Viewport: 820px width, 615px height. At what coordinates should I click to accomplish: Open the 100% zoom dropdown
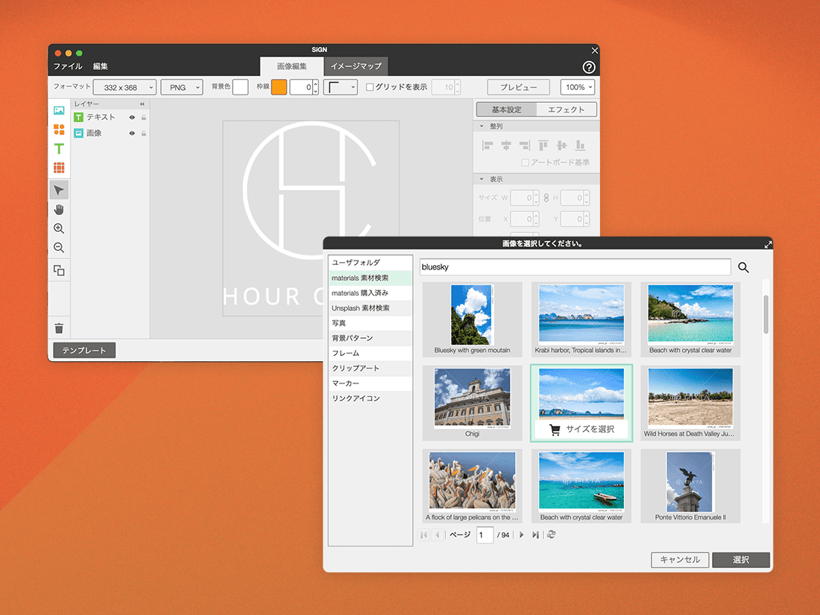point(578,87)
